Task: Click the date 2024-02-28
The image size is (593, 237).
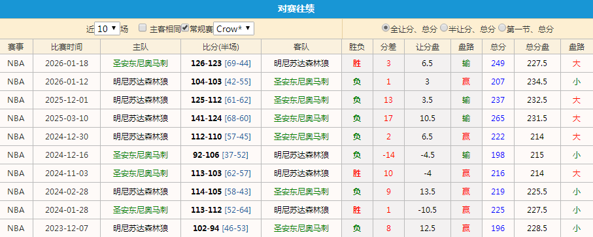Action: tap(67, 192)
